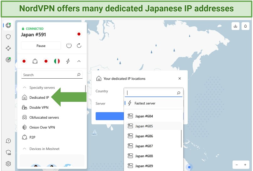Click the Pause button

[41, 46]
